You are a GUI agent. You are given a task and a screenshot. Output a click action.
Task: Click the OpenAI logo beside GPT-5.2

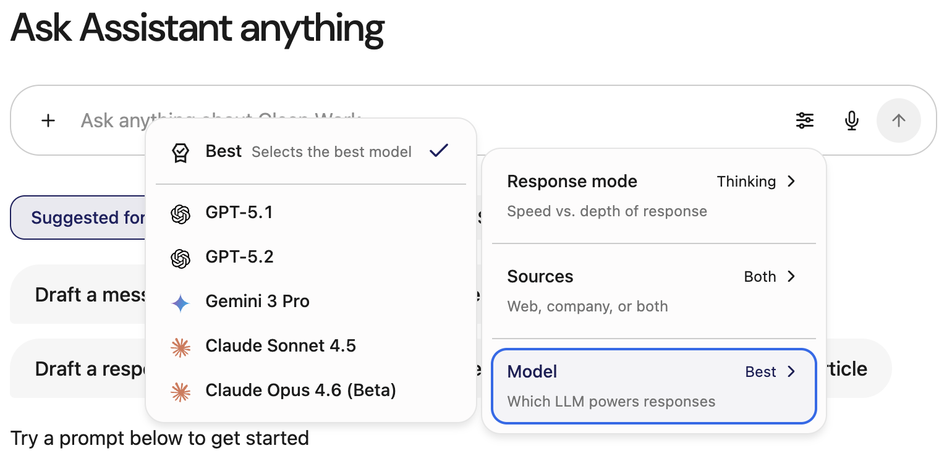click(180, 258)
